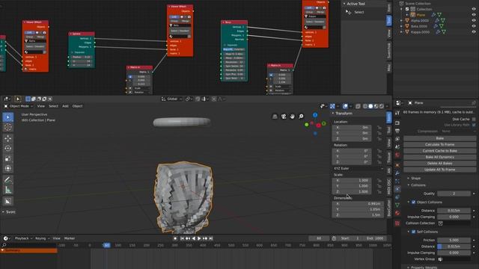Click the Bake button
The image size is (479, 269).
click(439, 138)
